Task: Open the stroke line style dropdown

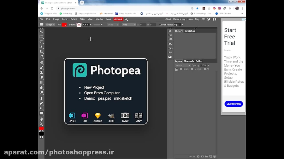Action: point(98,25)
